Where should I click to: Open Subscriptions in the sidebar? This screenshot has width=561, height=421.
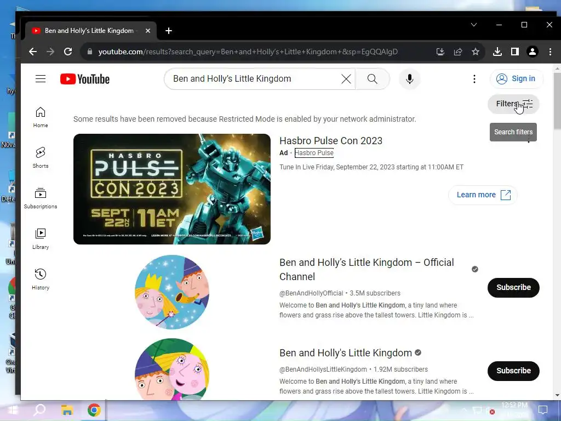coord(41,198)
